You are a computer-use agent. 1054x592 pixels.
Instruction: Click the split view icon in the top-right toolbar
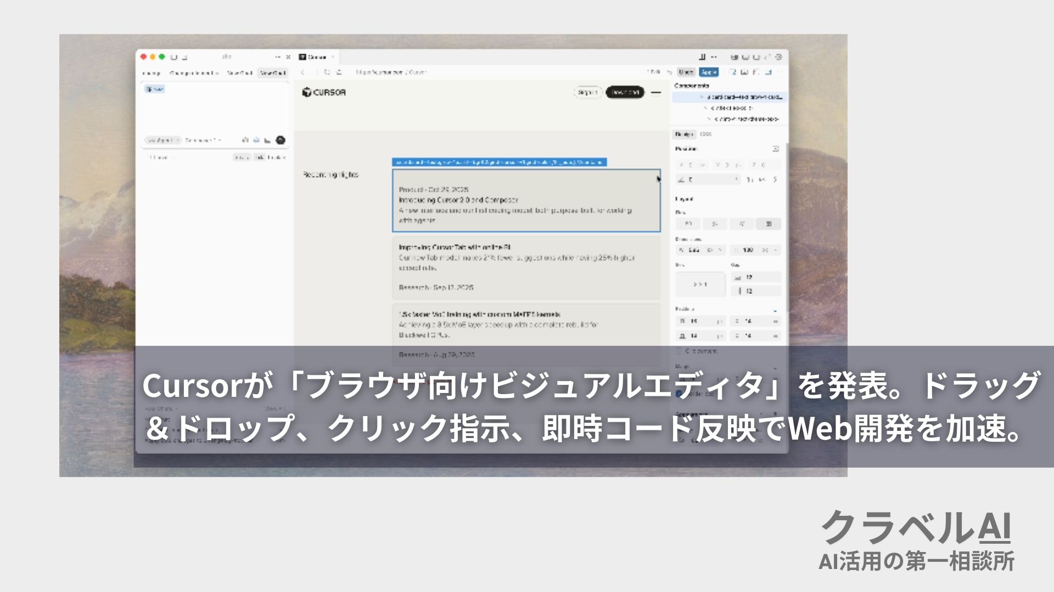(x=702, y=57)
